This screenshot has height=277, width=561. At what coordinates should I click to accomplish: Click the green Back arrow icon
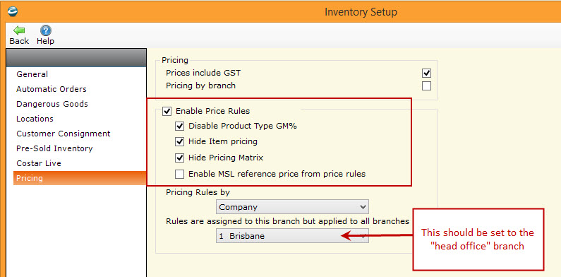click(x=19, y=30)
